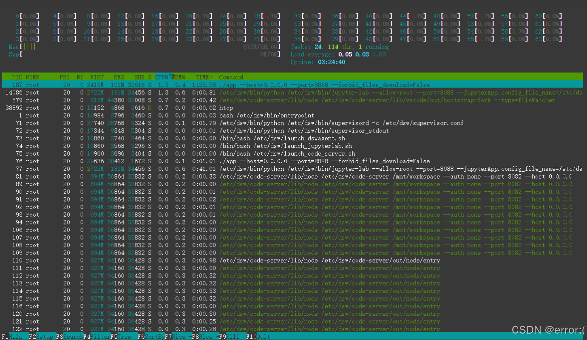
Task: Toggle sort order on CPU% column
Action: pyautogui.click(x=161, y=77)
